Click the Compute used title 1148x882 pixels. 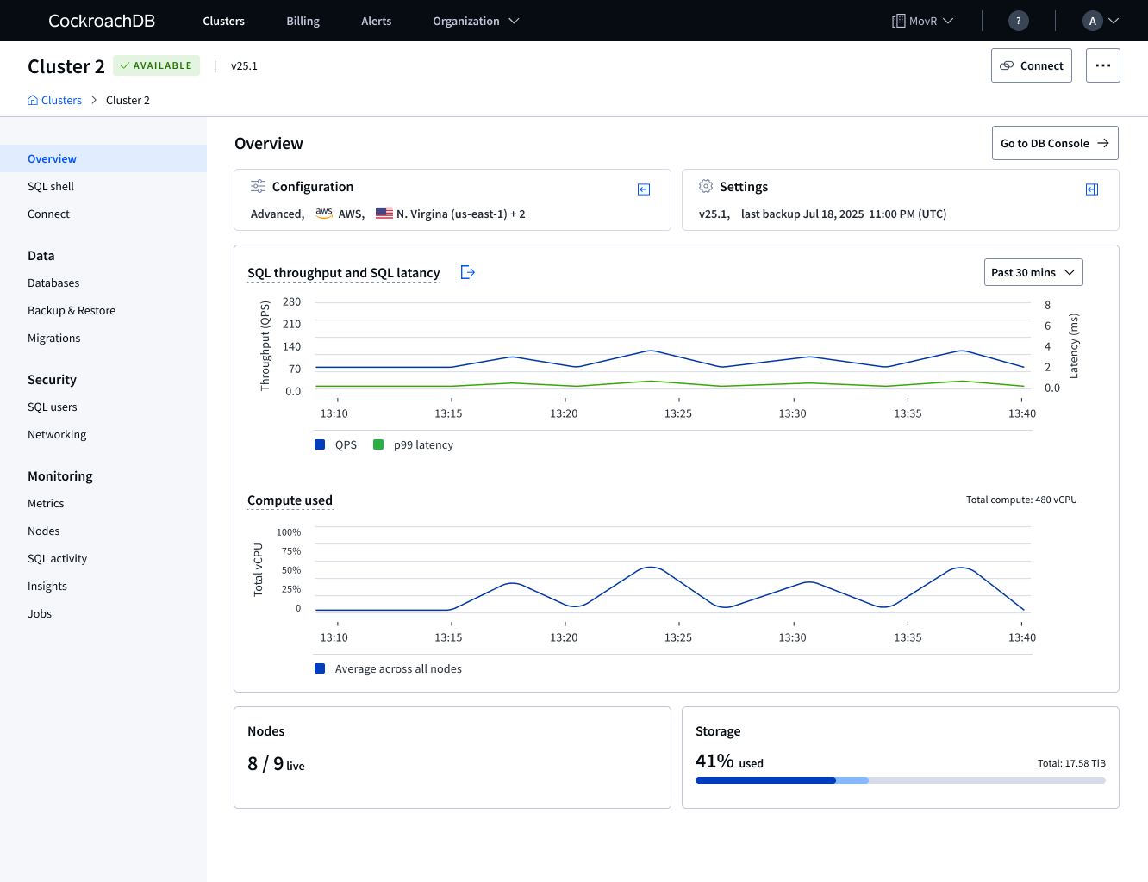(x=290, y=500)
